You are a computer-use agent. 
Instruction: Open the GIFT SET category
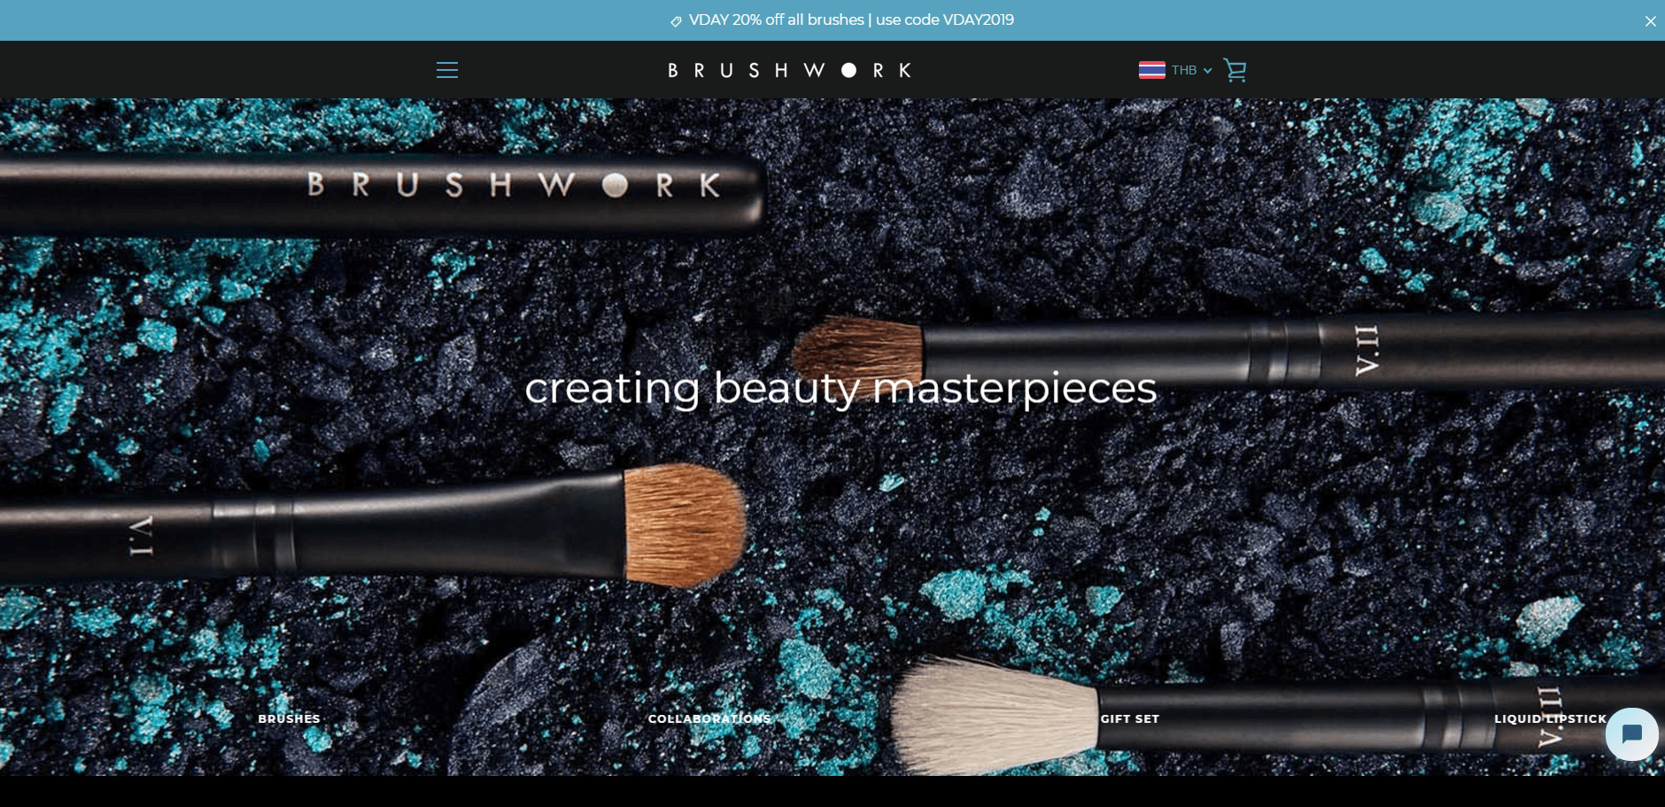tap(1129, 718)
